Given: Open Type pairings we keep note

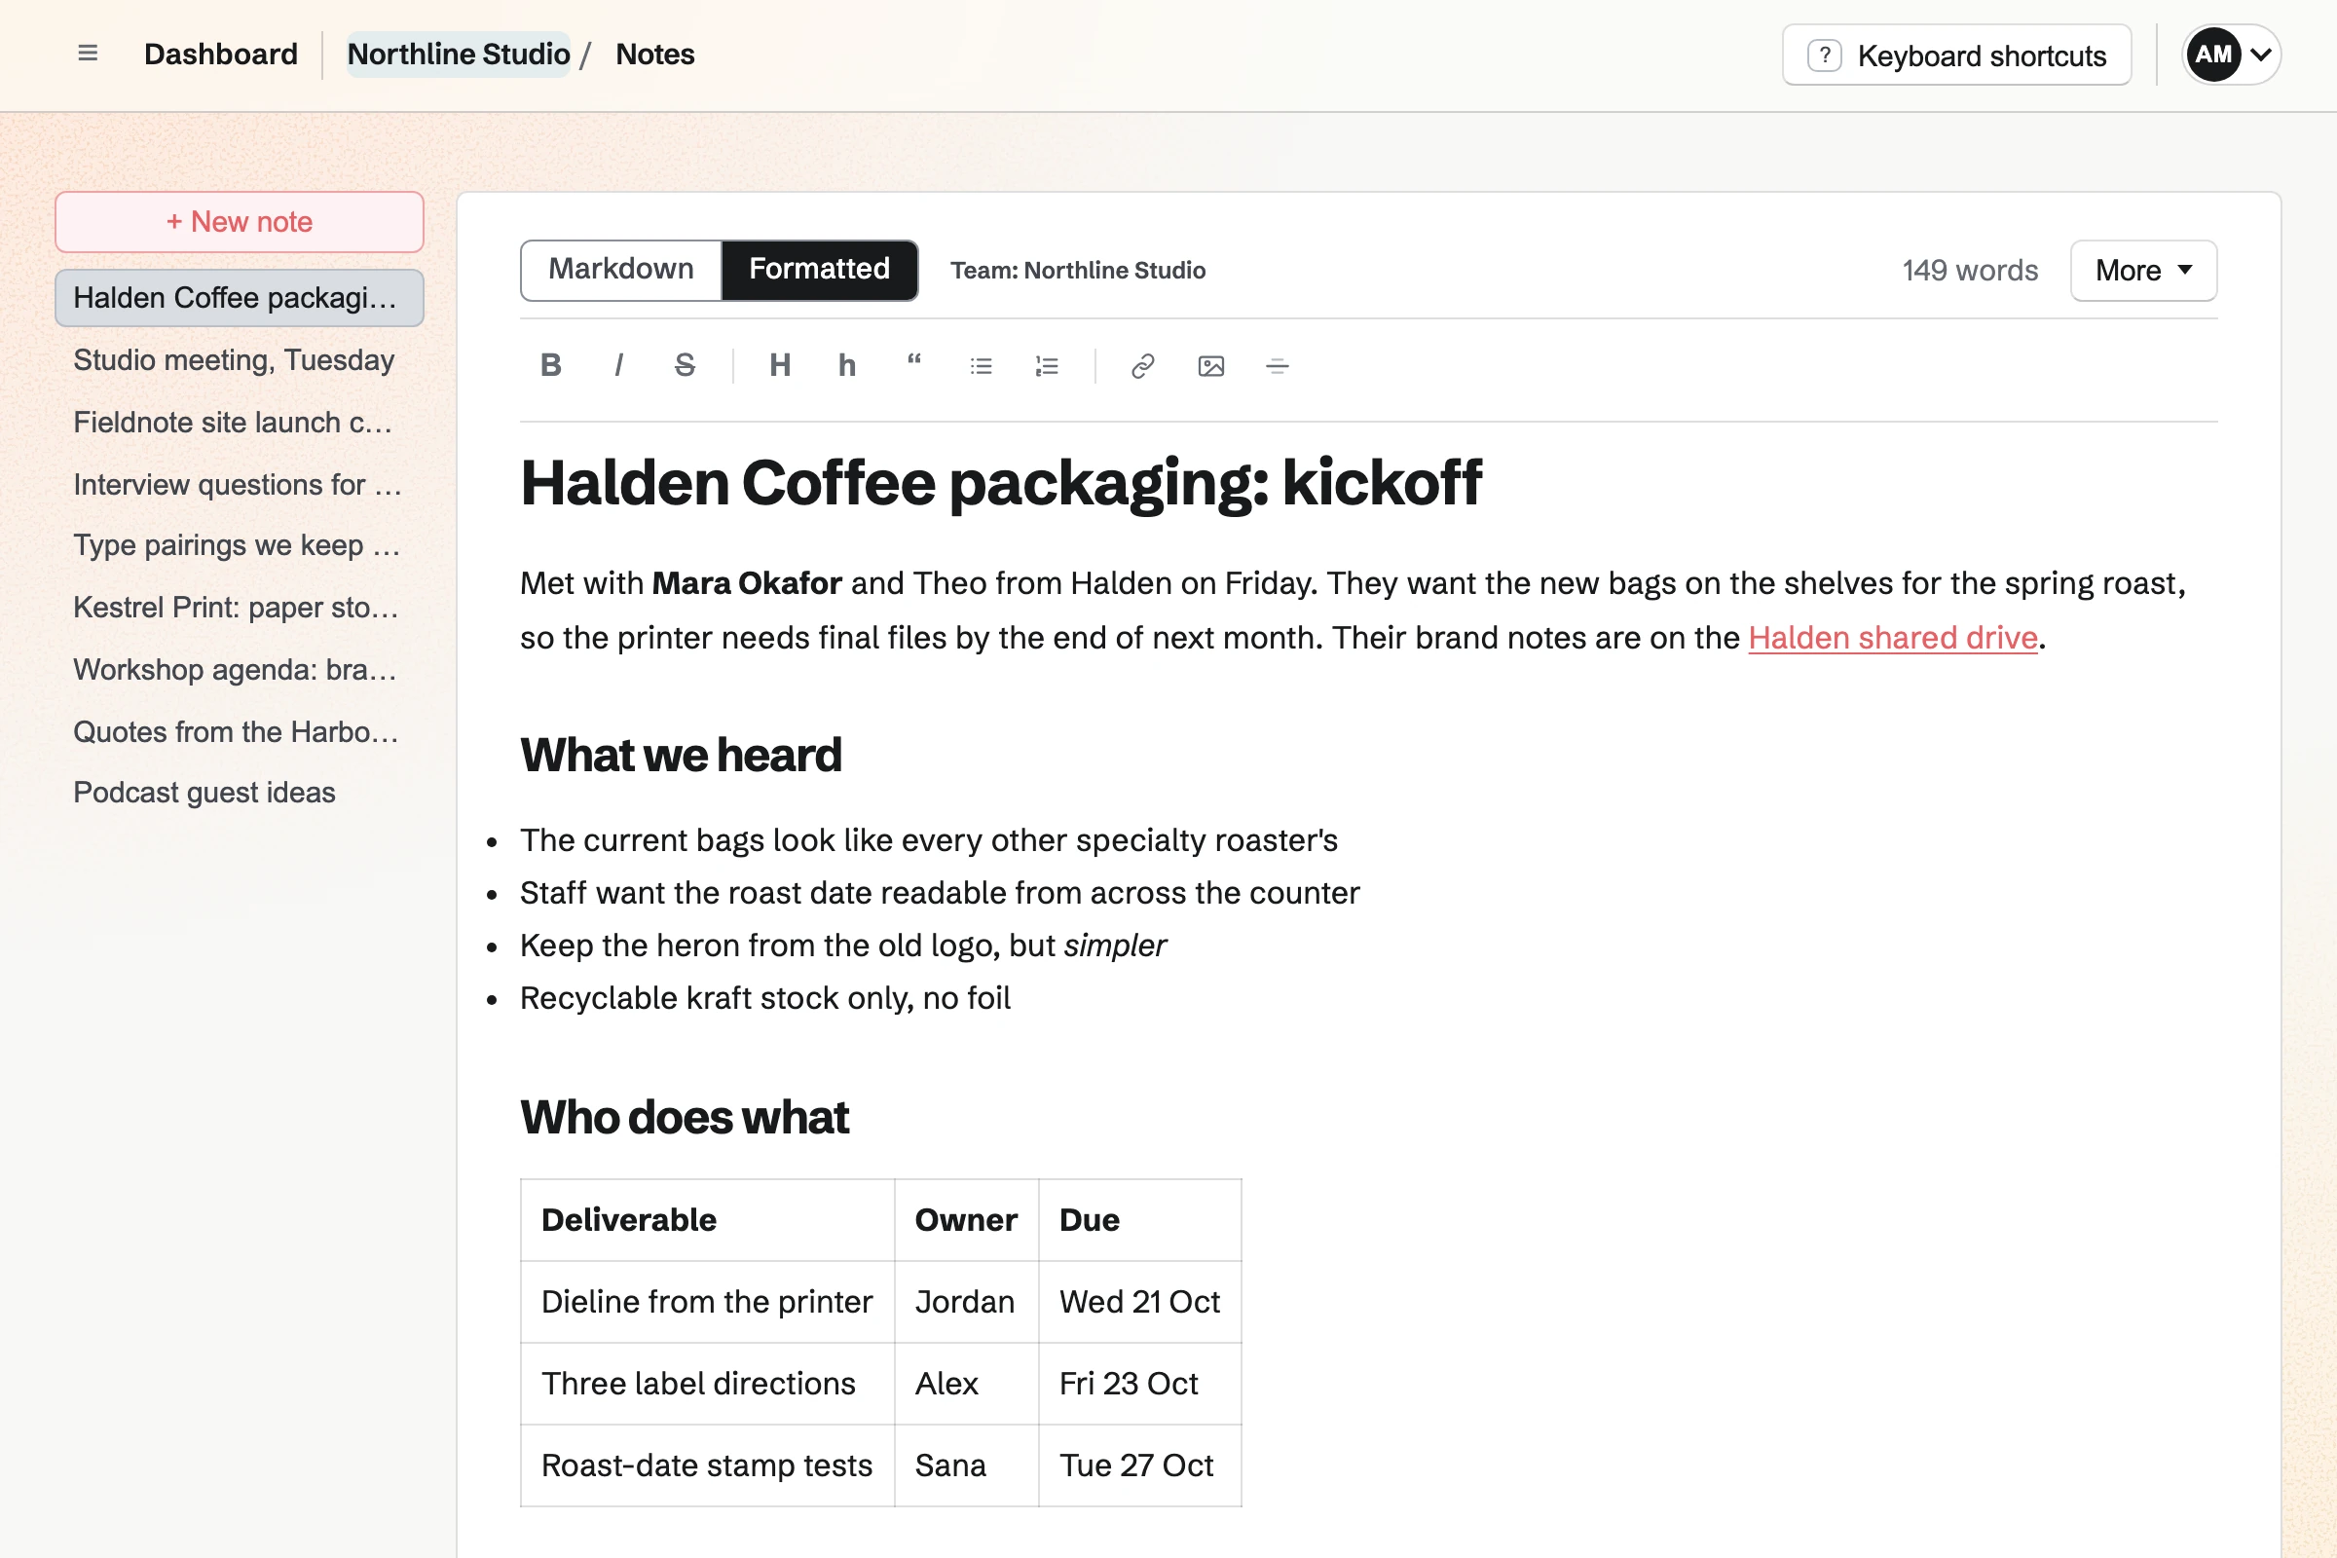Looking at the screenshot, I should tap(240, 545).
